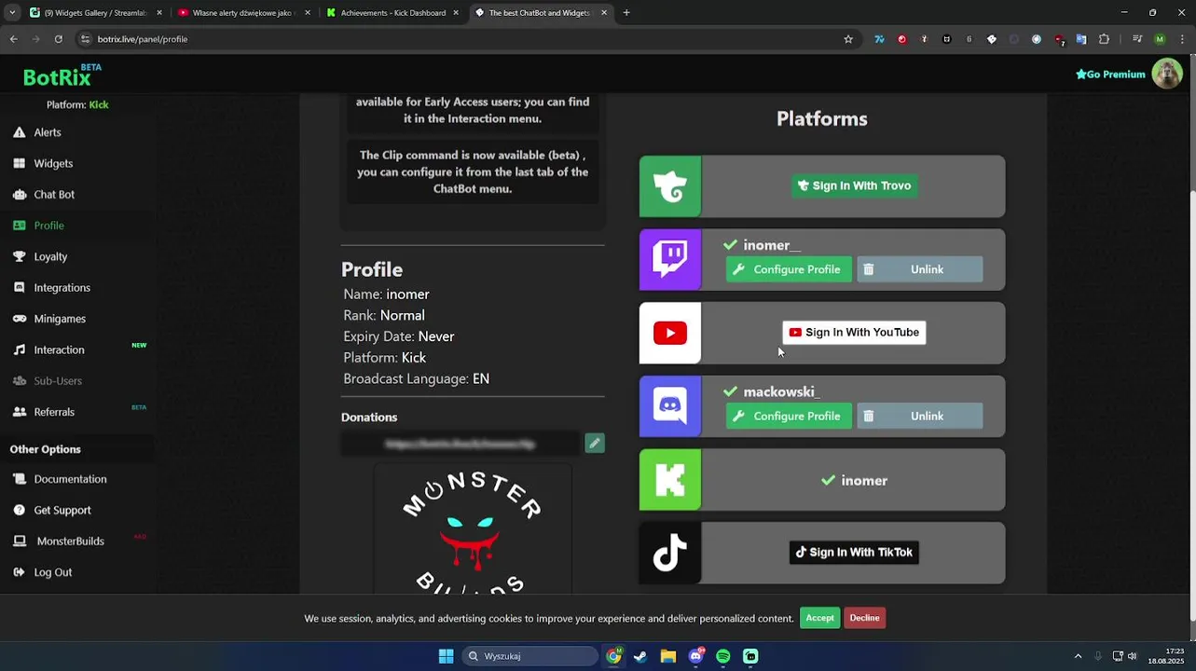
Task: Click Sign In With YouTube button
Action: pyautogui.click(x=854, y=333)
